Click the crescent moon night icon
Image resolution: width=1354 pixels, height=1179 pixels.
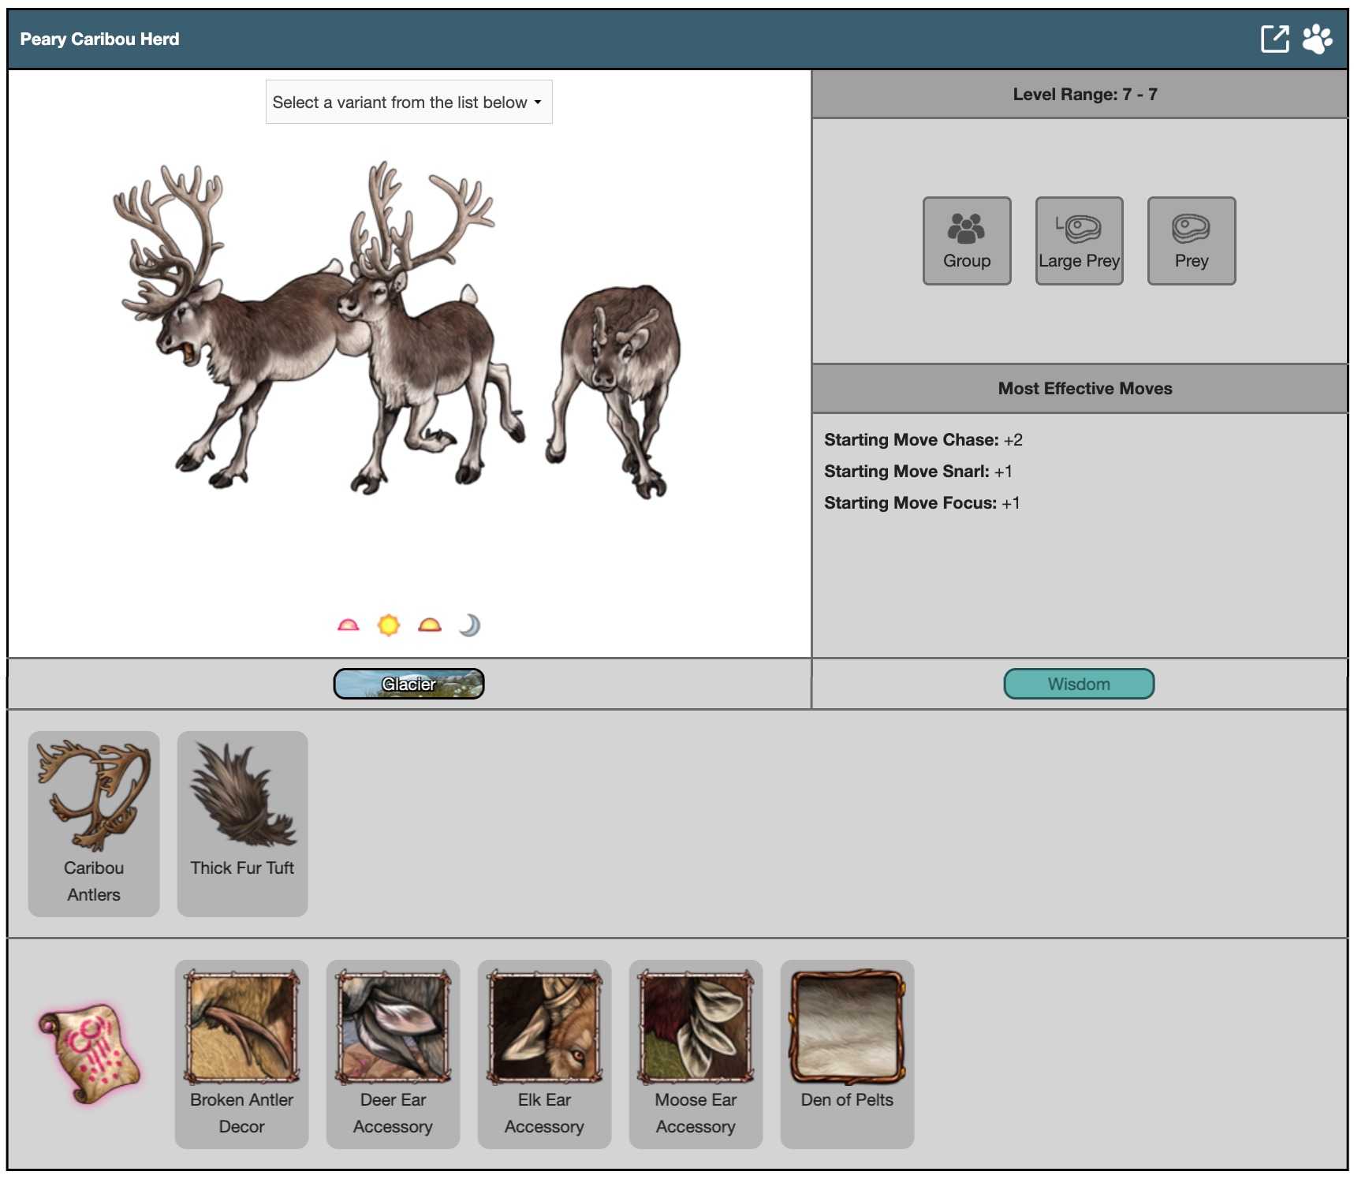click(470, 625)
